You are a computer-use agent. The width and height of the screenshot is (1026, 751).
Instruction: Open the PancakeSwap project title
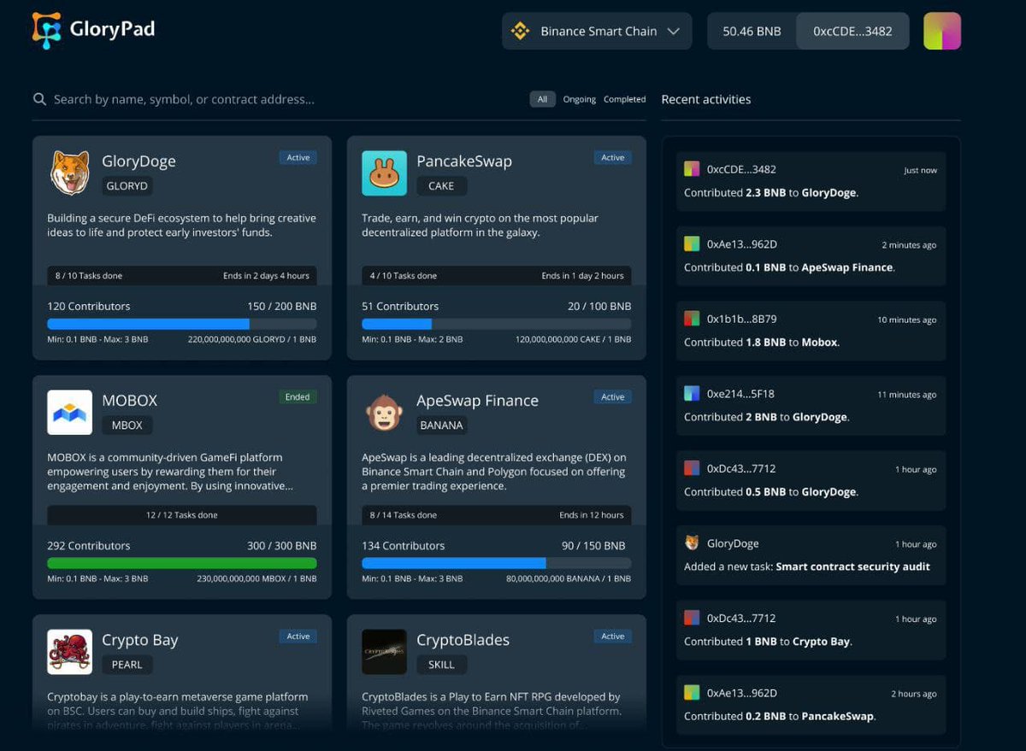tap(464, 161)
